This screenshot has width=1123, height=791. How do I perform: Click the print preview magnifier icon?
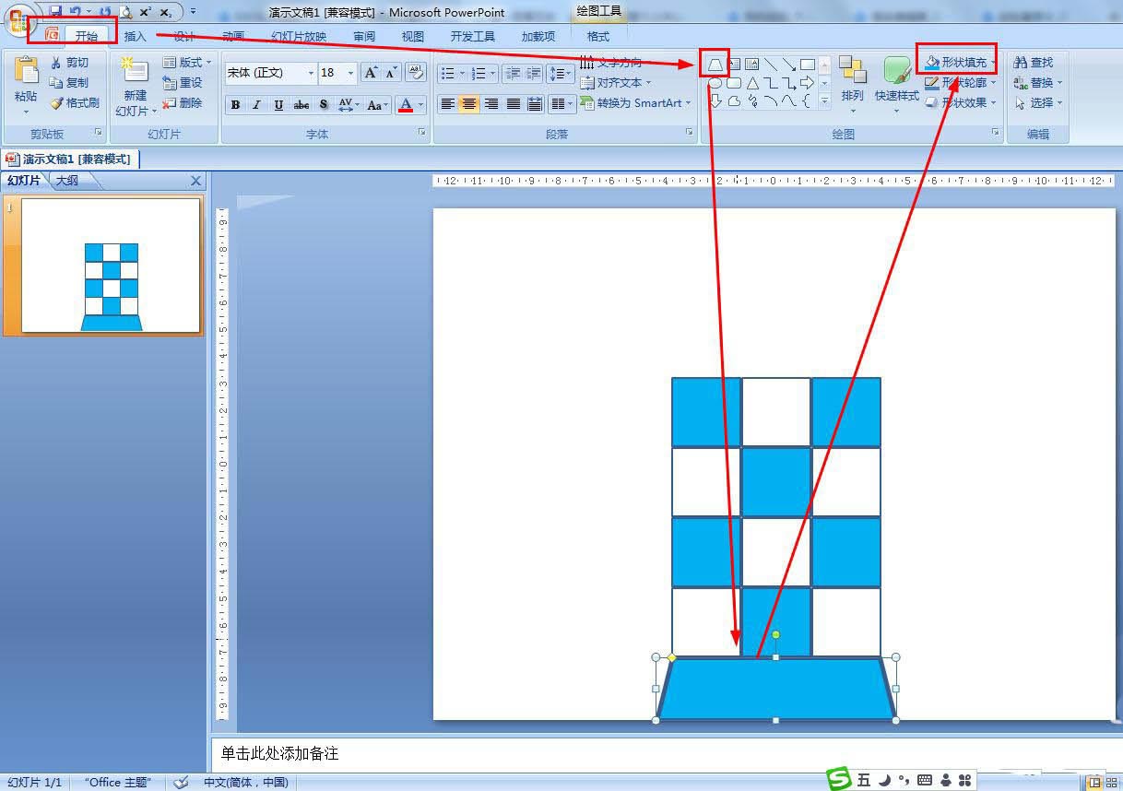point(125,12)
